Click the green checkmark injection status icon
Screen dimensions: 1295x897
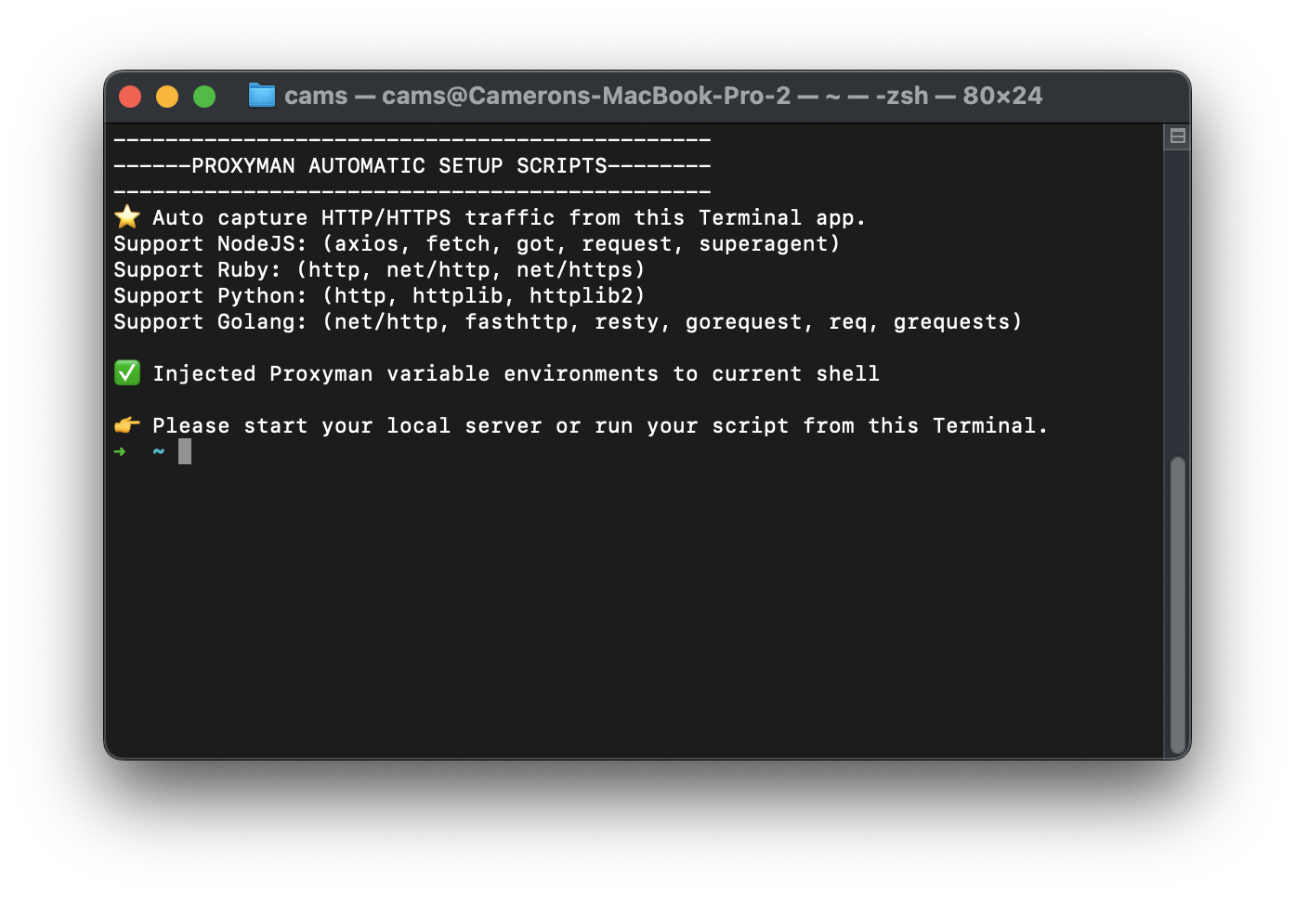click(126, 372)
